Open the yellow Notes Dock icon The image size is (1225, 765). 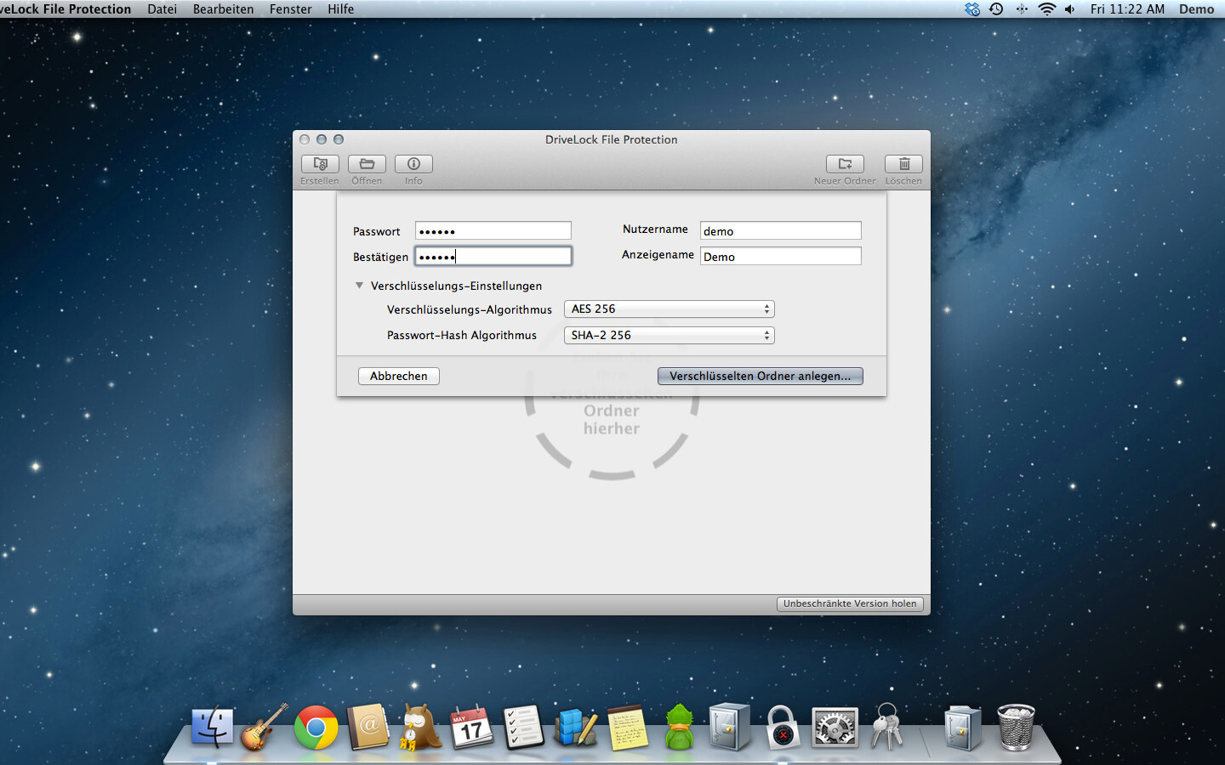coord(627,728)
